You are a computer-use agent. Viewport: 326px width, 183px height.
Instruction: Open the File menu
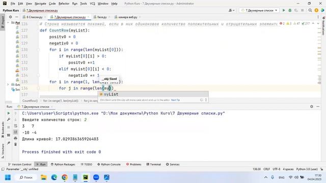pyautogui.click(x=13, y=4)
